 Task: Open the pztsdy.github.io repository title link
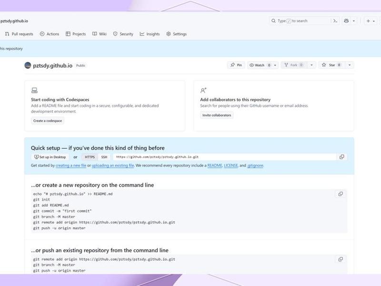[53, 65]
